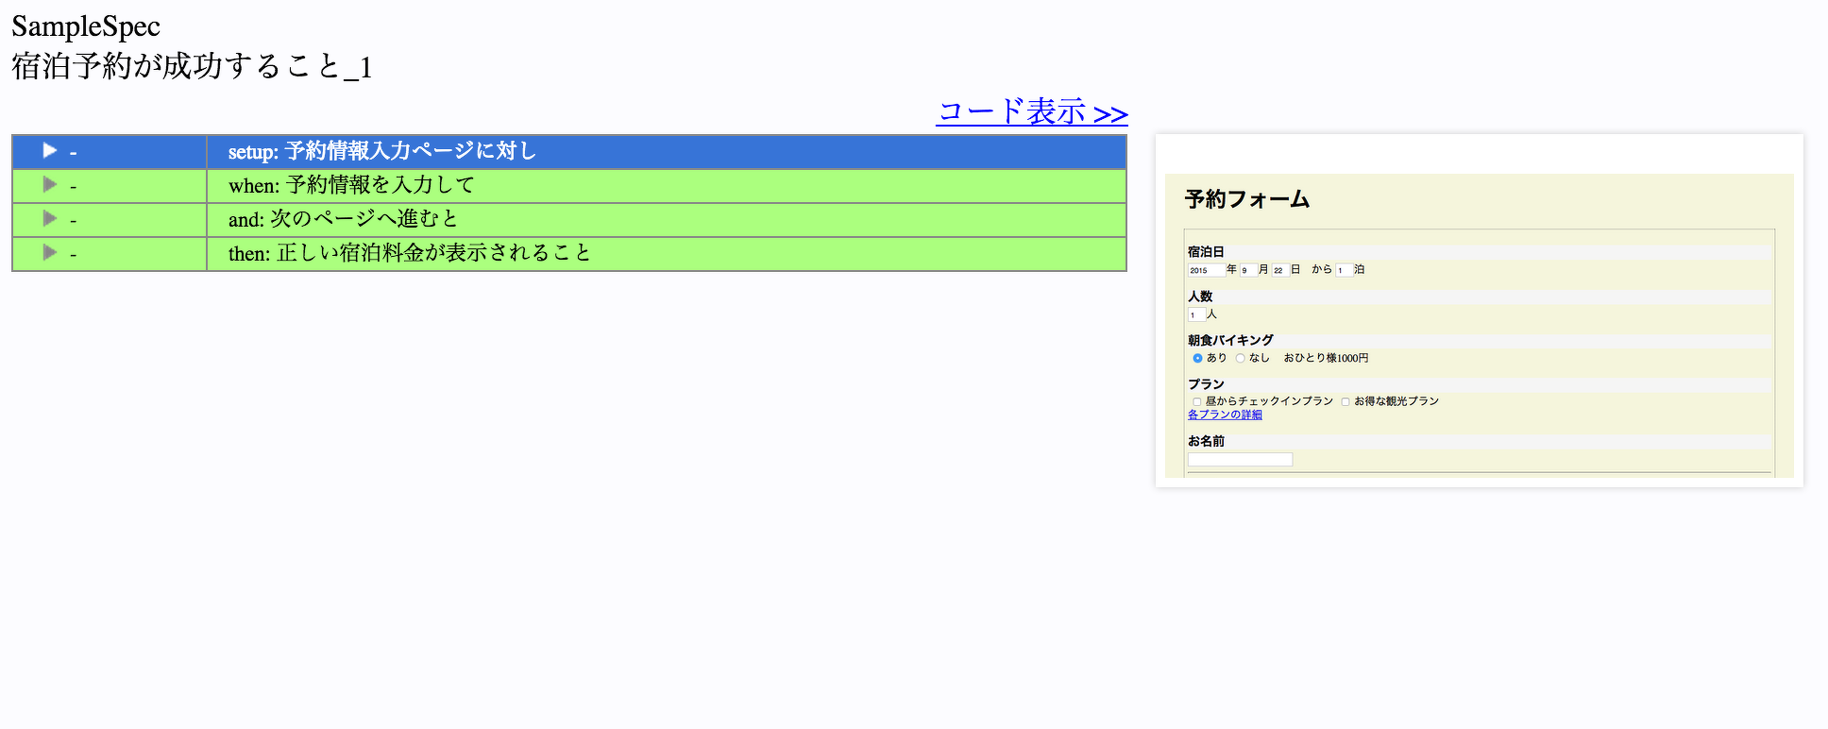Click the お名前 text input field

tap(1240, 460)
